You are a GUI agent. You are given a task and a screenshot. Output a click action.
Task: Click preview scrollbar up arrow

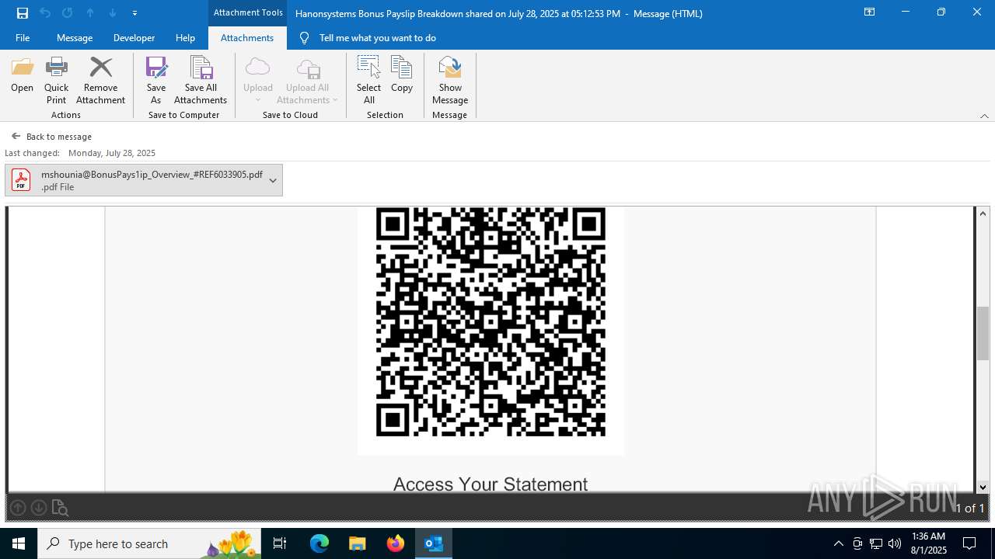click(x=983, y=214)
